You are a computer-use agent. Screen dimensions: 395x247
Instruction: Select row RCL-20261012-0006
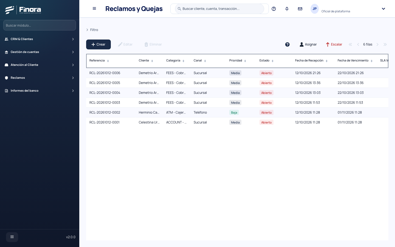[x=237, y=73]
